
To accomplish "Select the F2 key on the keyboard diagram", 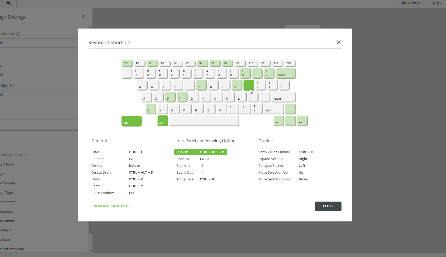I will tap(152, 63).
